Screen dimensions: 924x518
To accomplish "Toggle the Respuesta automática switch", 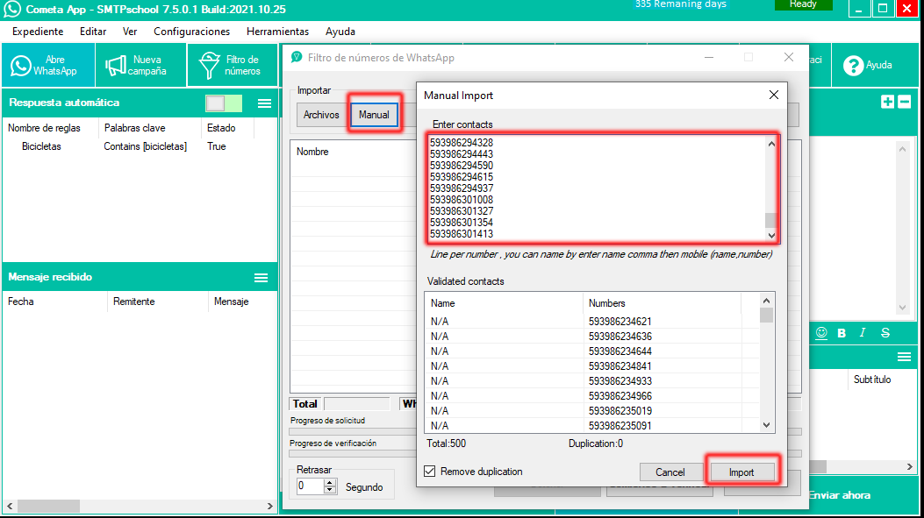I will (224, 103).
